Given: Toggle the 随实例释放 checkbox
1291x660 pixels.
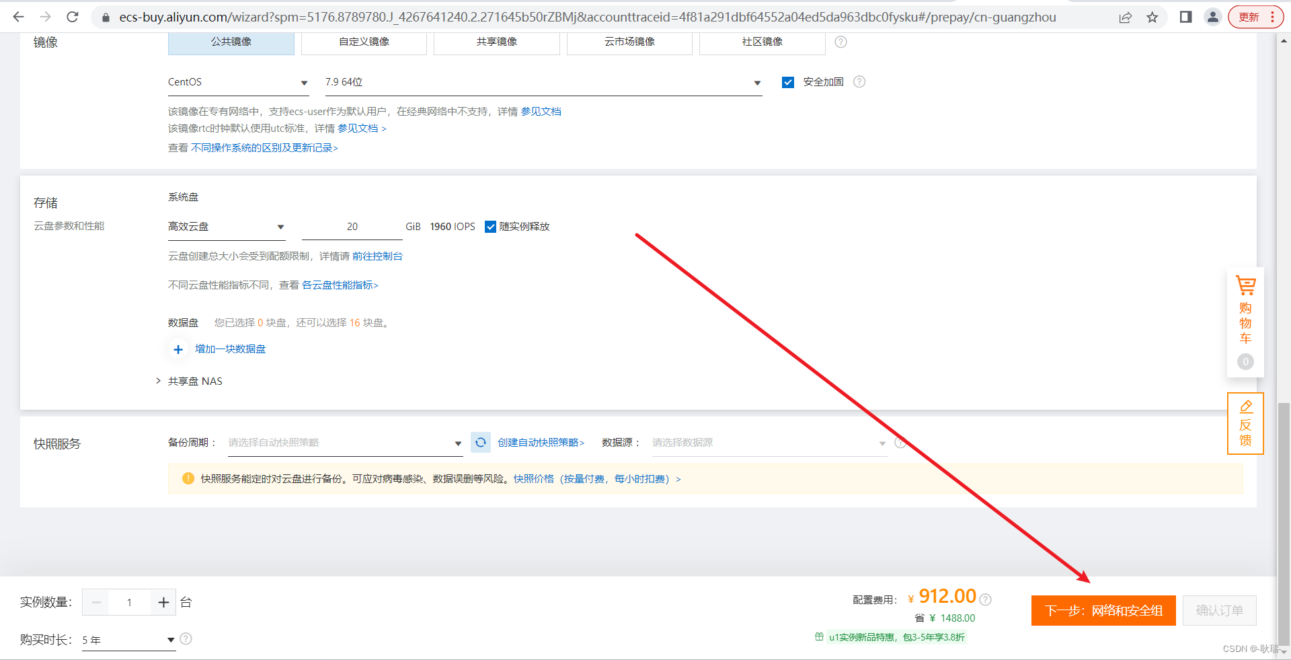Looking at the screenshot, I should [490, 227].
